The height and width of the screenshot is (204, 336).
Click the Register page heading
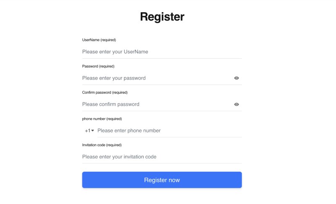(162, 17)
